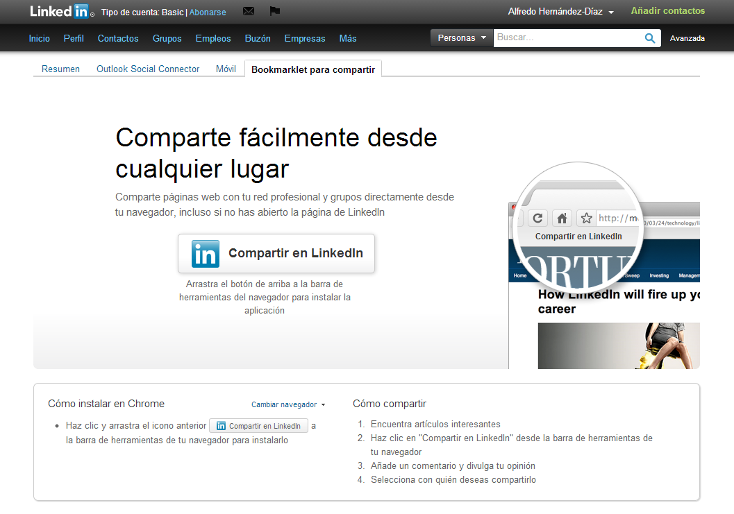This screenshot has width=734, height=514.
Task: Expand the Cambiar navegador dropdown
Action: [288, 404]
